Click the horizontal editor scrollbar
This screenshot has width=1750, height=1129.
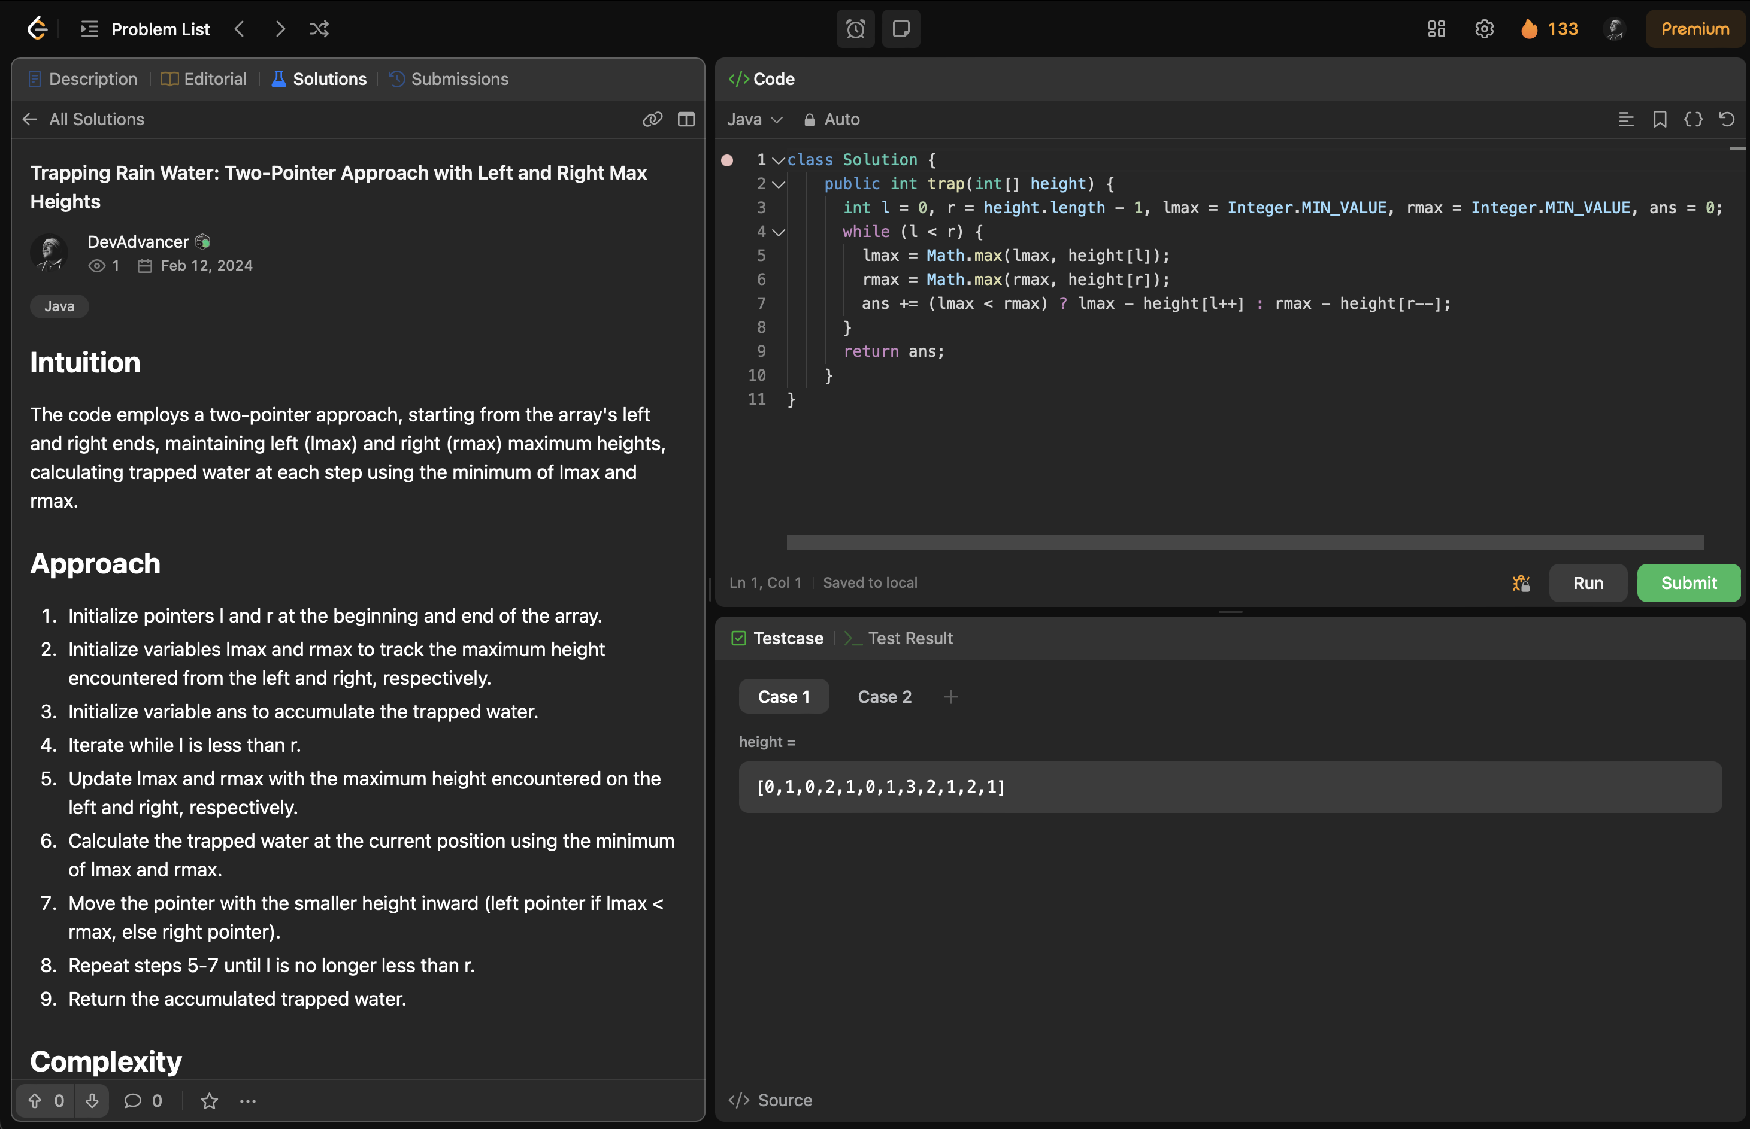[1245, 542]
